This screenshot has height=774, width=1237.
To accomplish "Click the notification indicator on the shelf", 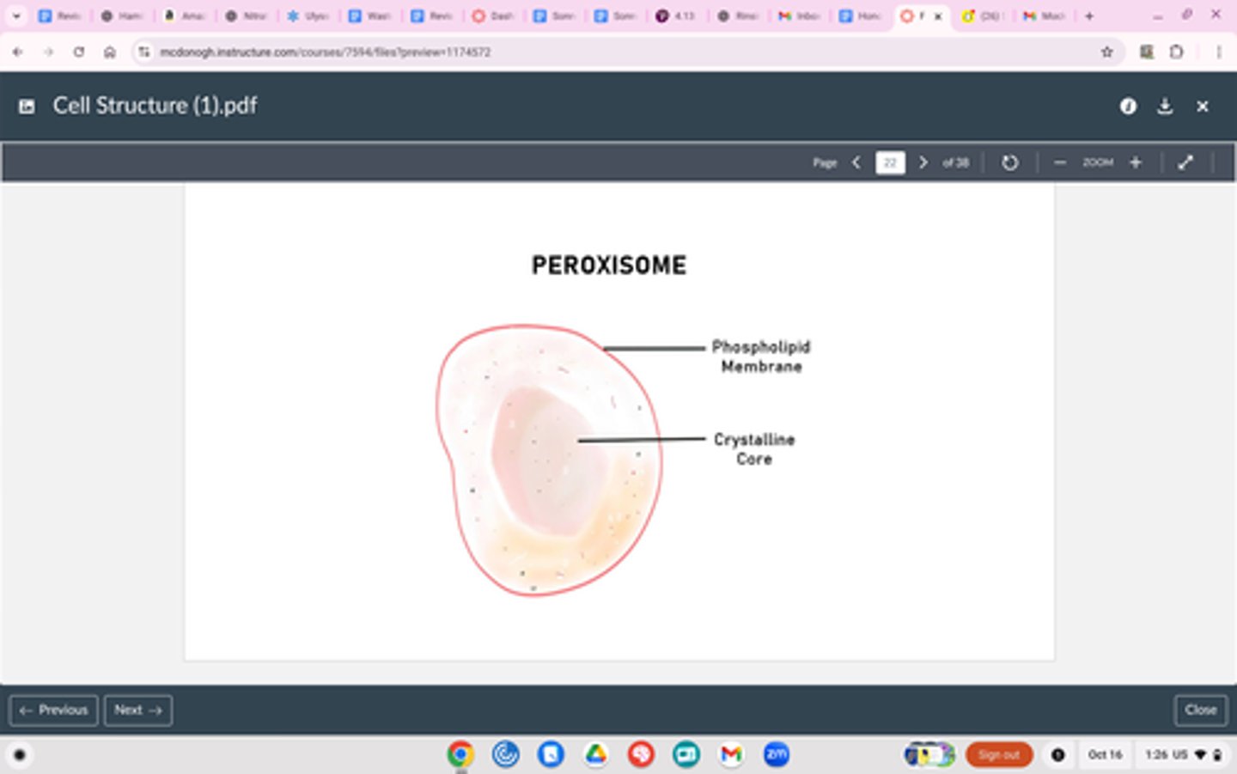I will click(1058, 755).
